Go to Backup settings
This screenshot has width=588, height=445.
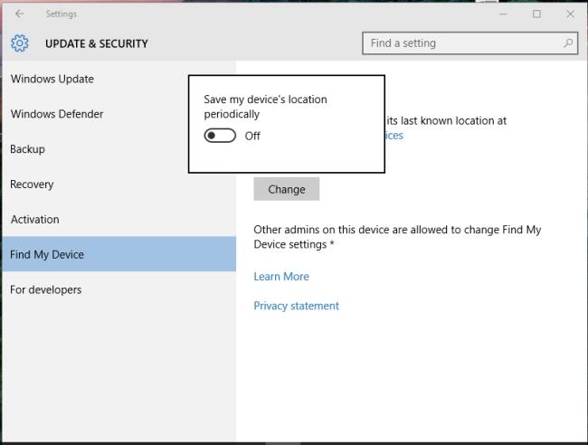[27, 149]
